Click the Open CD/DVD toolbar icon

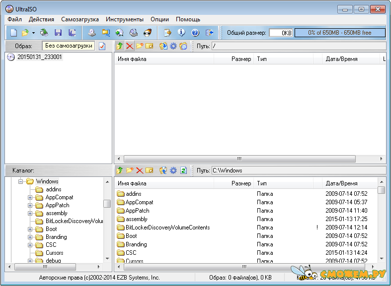[x=44, y=33]
